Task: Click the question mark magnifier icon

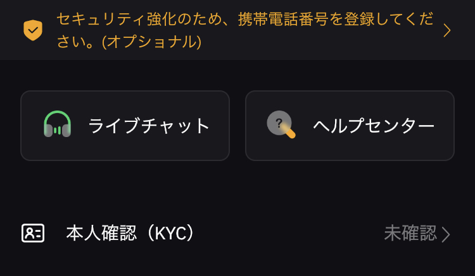Action: [x=281, y=124]
